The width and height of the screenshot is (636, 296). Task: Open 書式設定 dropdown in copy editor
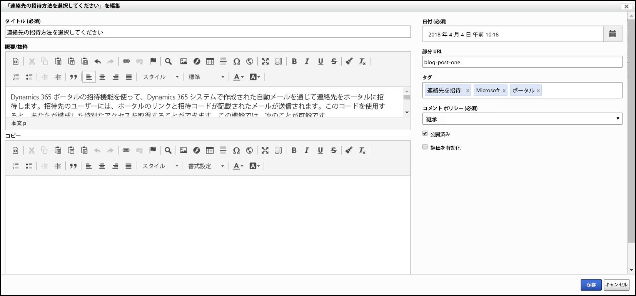tap(206, 166)
